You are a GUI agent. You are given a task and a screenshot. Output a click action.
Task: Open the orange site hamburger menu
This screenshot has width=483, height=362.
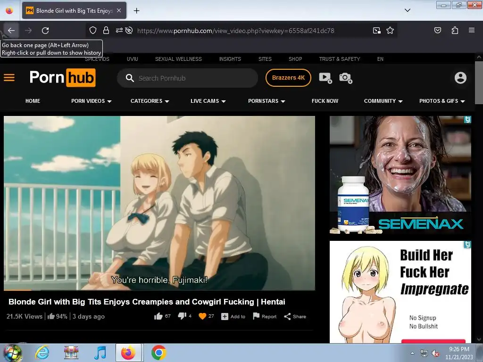[x=9, y=77]
